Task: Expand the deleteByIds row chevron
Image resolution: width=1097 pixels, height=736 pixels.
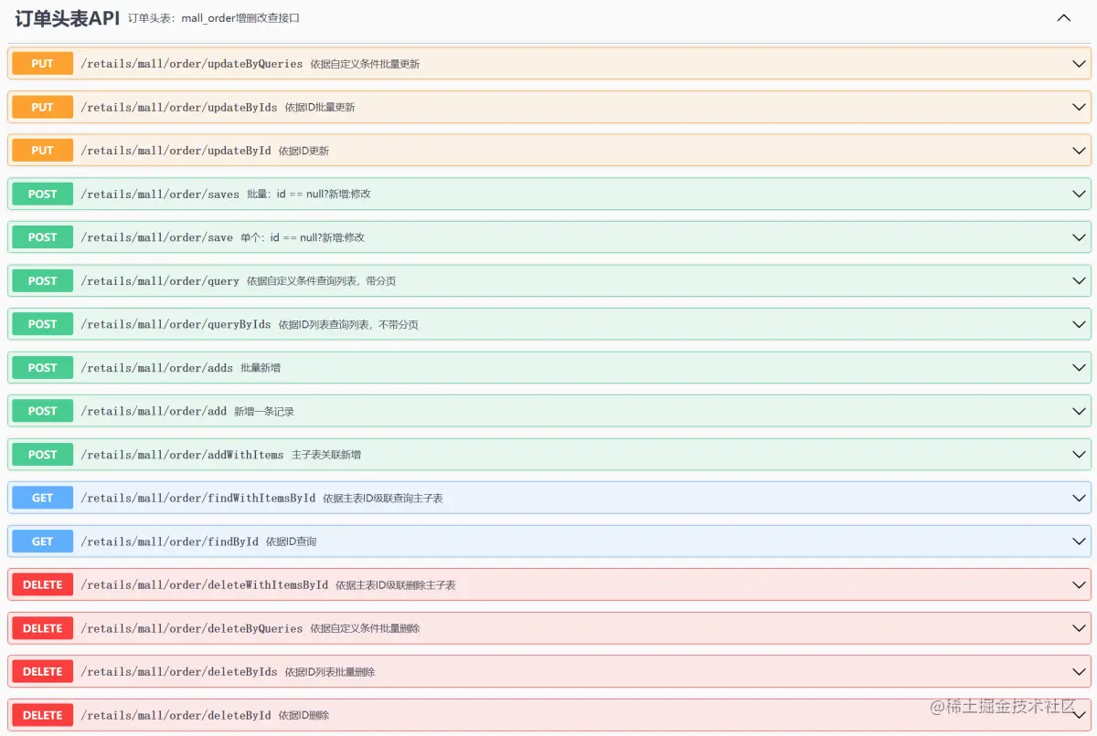Action: (1080, 671)
